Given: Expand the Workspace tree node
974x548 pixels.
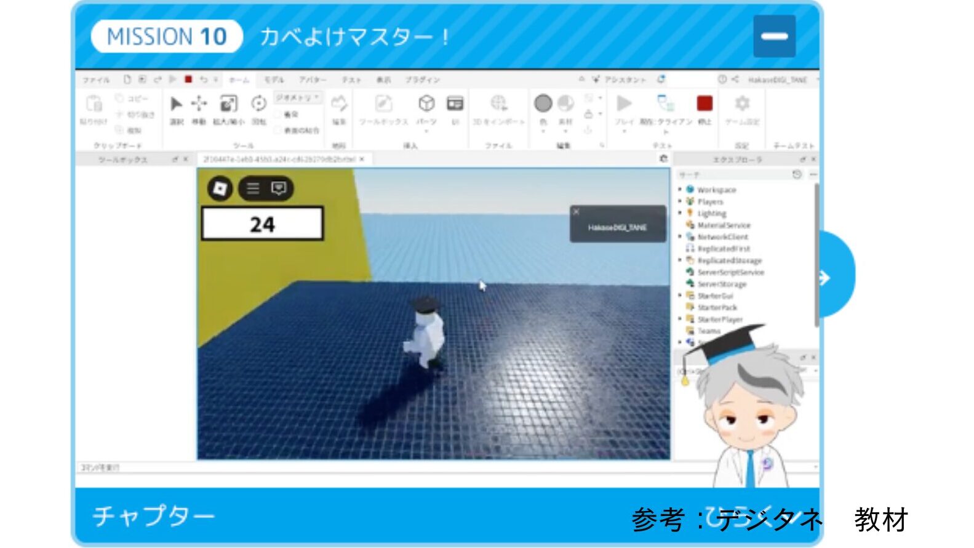Looking at the screenshot, I should [680, 190].
